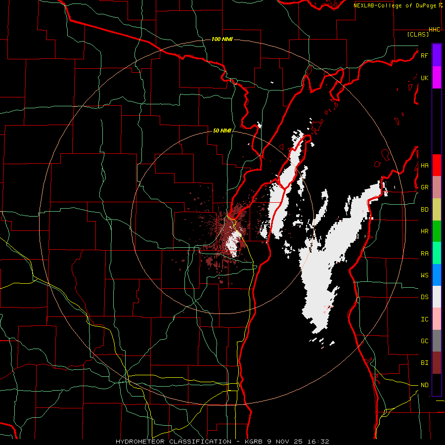Viewport: 445px width, 445px height.
Task: Click the RF purple legend swatch
Action: [x=437, y=55]
